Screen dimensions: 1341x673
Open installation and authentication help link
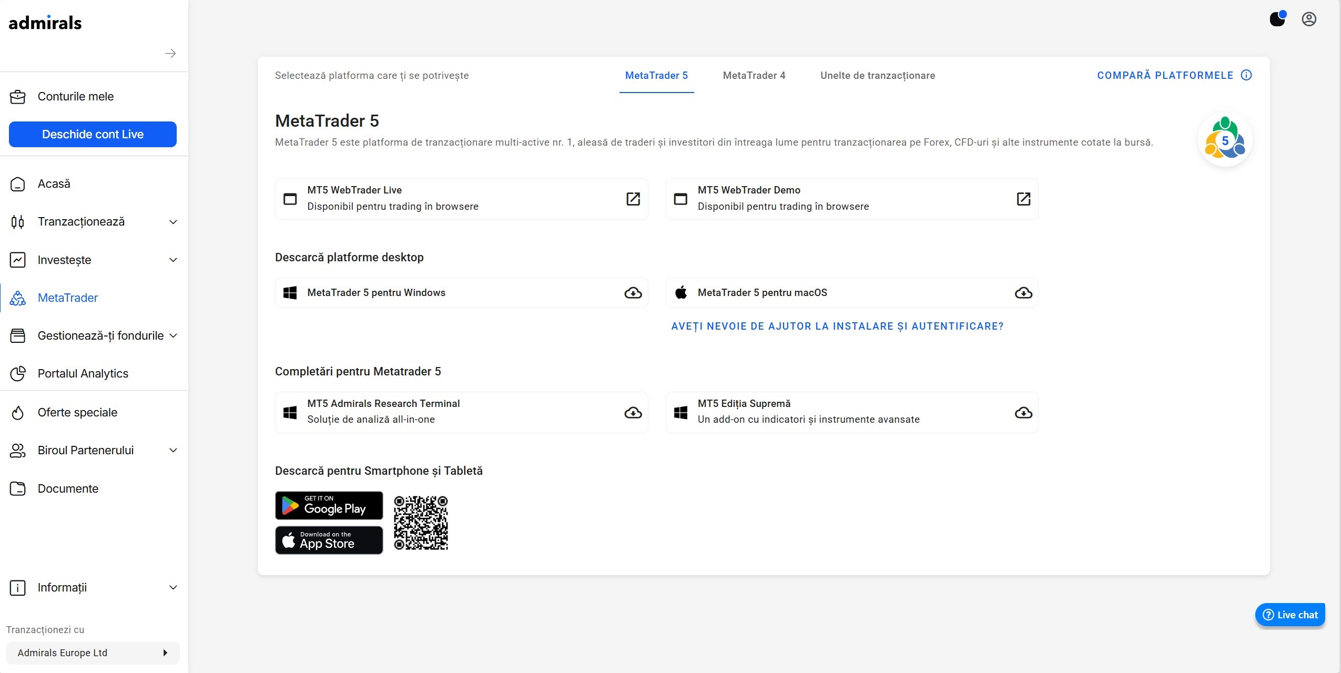[x=837, y=327]
